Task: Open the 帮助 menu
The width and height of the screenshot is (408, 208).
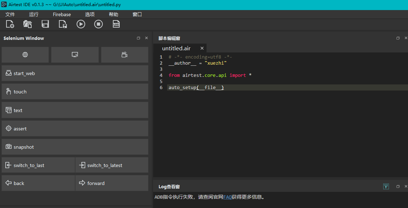Action: point(114,15)
